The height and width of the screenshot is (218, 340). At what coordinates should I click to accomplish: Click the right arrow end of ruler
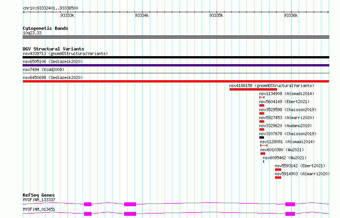coord(328,12)
